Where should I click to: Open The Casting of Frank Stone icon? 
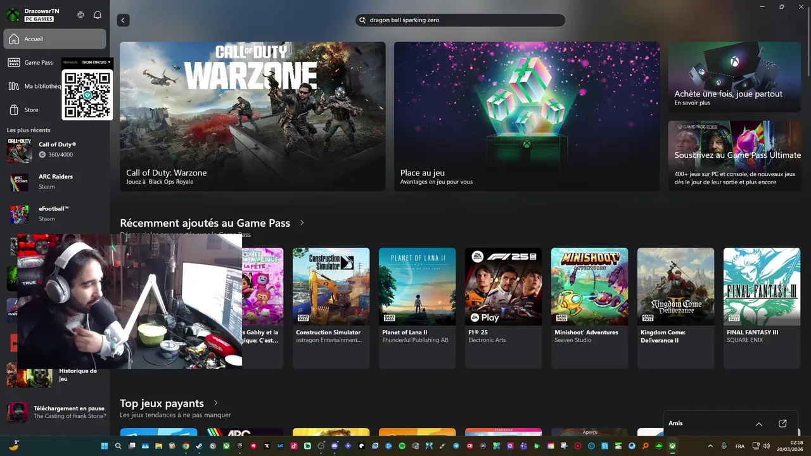17,412
